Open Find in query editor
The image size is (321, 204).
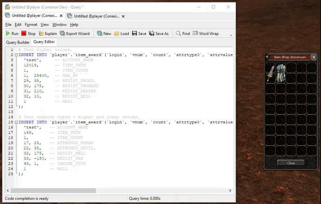[x=183, y=33]
